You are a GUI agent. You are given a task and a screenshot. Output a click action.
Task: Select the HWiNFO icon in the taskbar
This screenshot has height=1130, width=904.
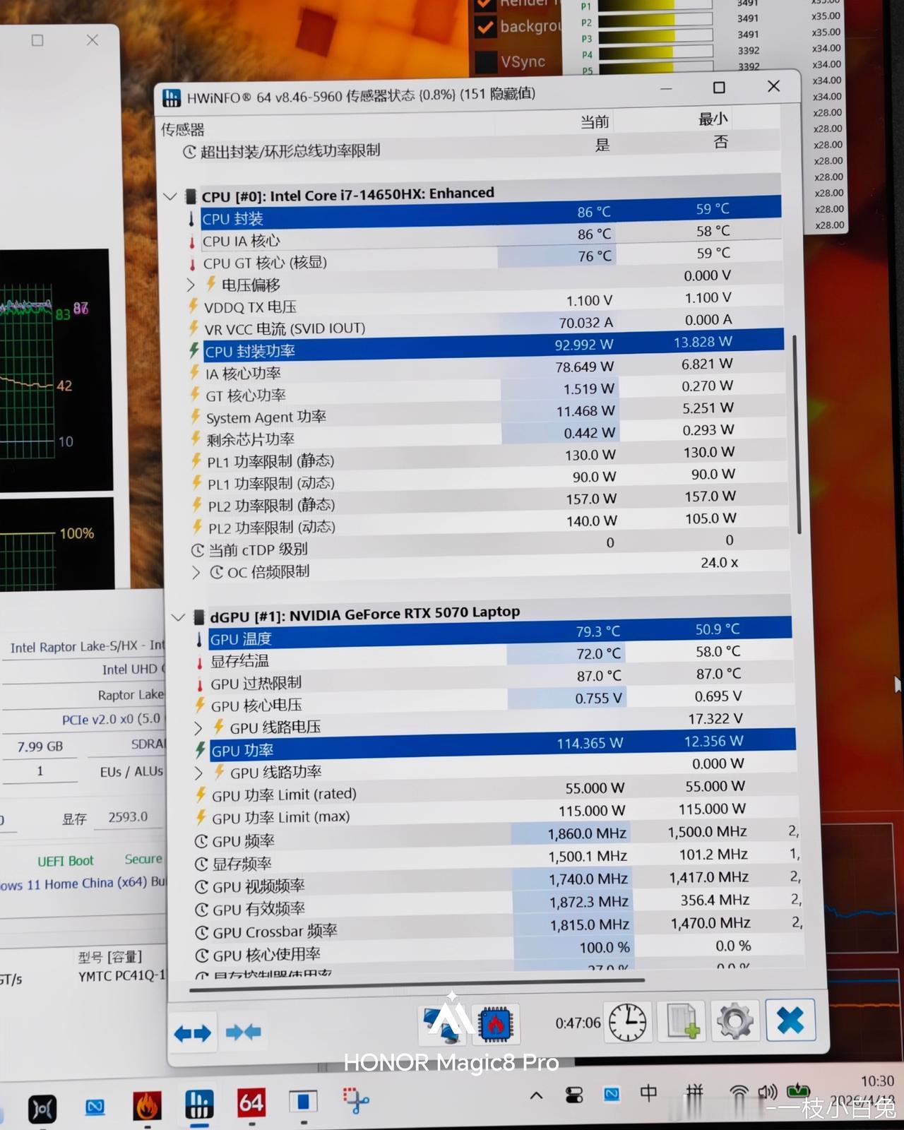click(x=199, y=1105)
